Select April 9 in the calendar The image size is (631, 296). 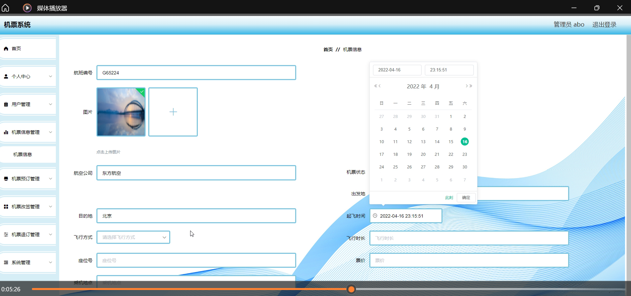[465, 129]
